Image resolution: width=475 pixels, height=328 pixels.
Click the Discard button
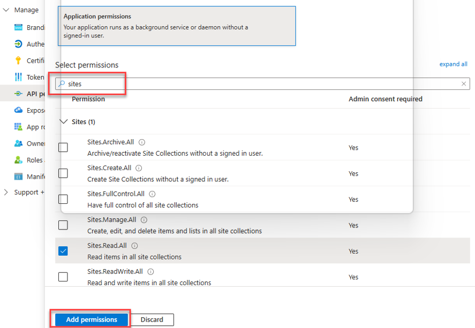point(152,319)
